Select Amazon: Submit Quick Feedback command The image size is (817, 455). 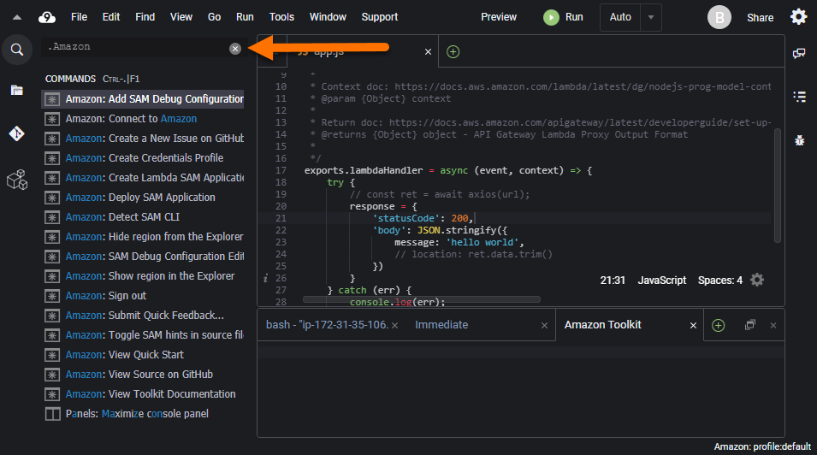tap(142, 316)
